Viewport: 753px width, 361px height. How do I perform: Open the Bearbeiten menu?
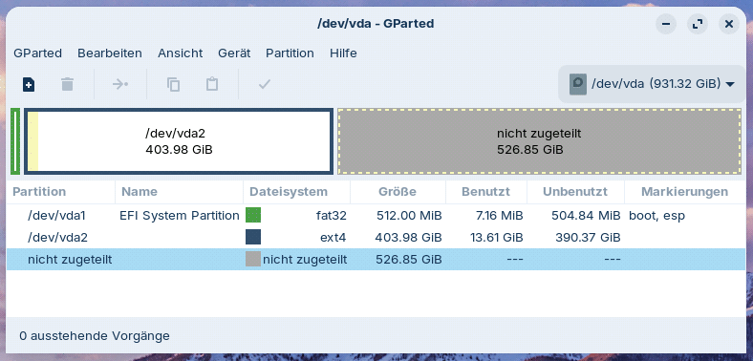[110, 53]
